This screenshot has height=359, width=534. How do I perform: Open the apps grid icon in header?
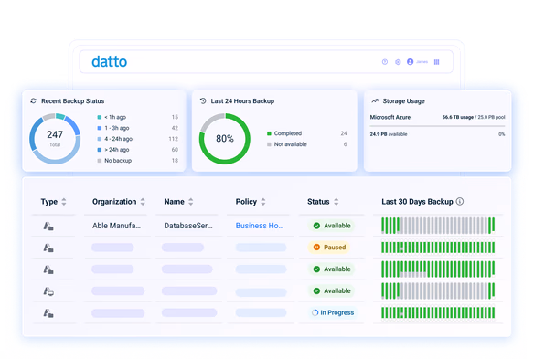pyautogui.click(x=436, y=62)
